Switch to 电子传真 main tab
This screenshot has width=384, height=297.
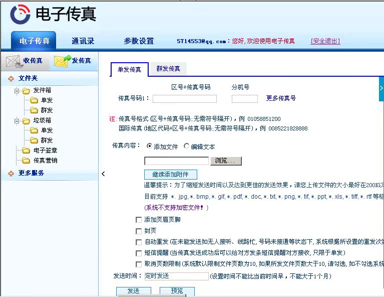(34, 41)
